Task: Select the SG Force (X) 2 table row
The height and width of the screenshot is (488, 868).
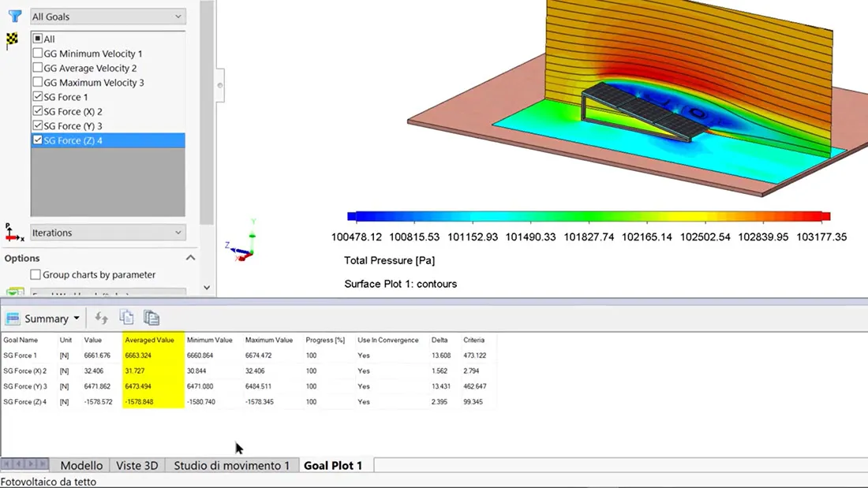Action: point(249,371)
